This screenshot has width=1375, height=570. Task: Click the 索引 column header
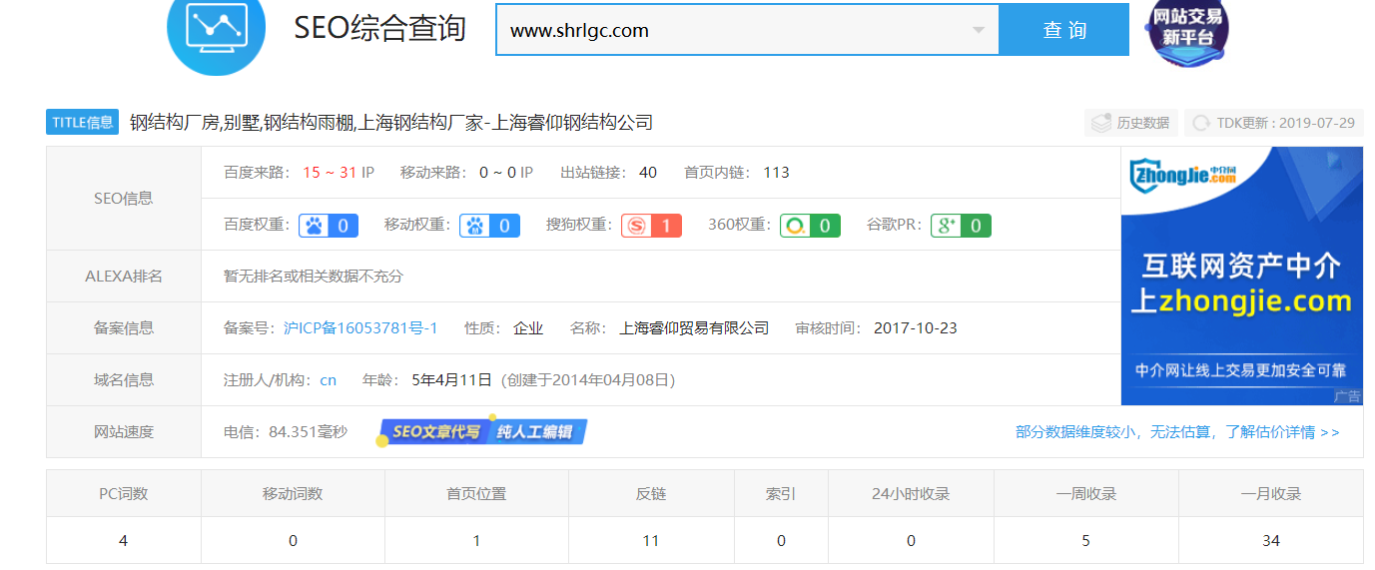tap(781, 493)
